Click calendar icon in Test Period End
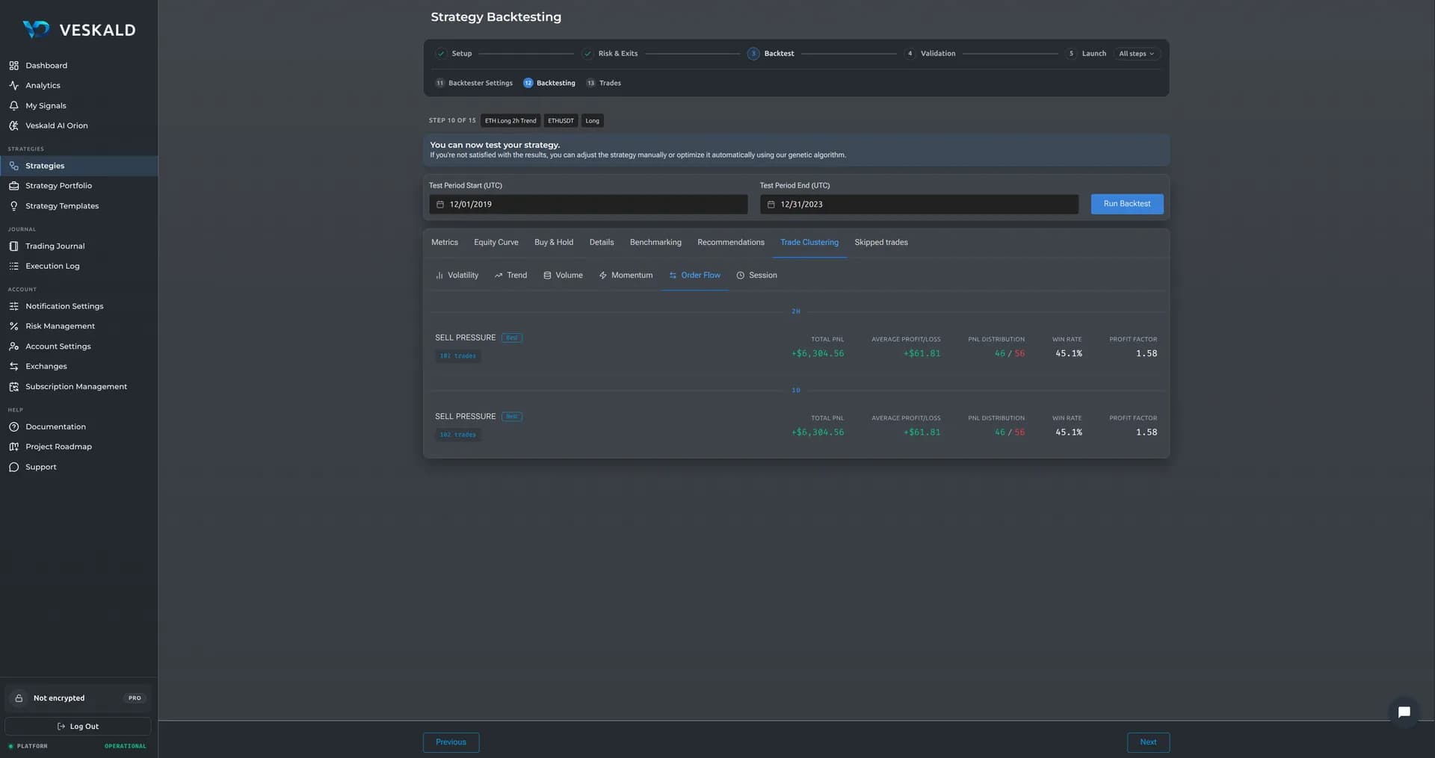The image size is (1435, 758). [771, 205]
